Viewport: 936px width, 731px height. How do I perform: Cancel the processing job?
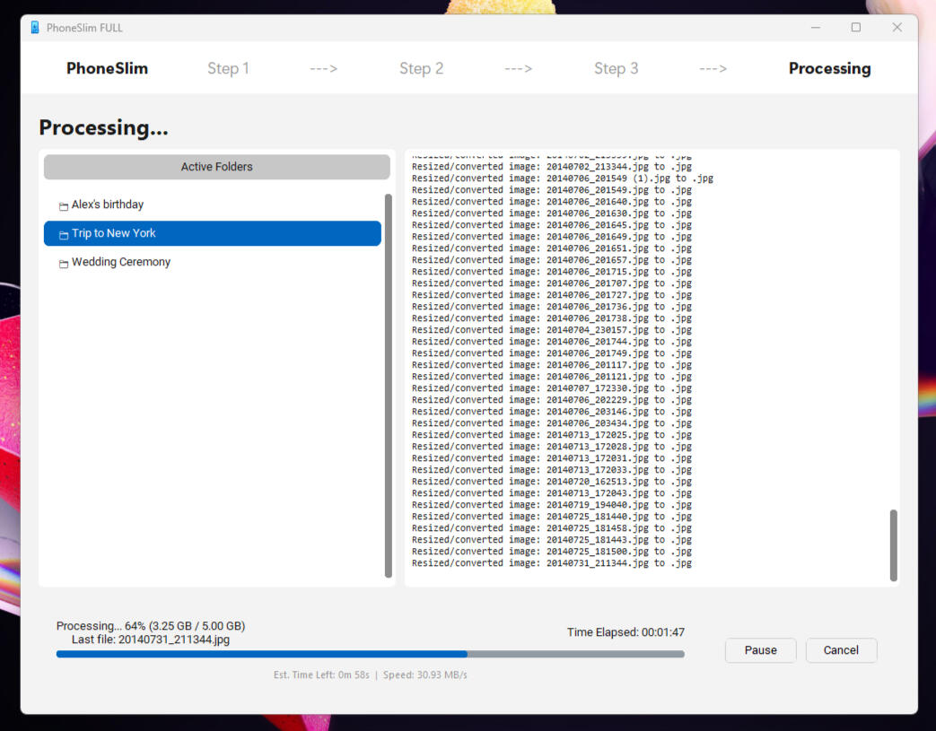(x=841, y=650)
